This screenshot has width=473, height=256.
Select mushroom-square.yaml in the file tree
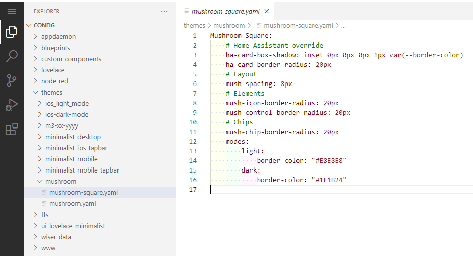click(83, 192)
